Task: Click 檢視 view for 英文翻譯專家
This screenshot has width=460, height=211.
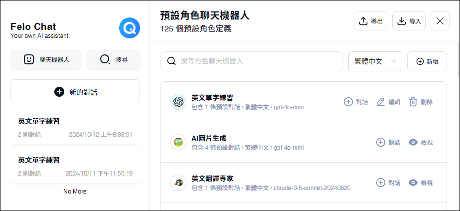Action: [421, 183]
